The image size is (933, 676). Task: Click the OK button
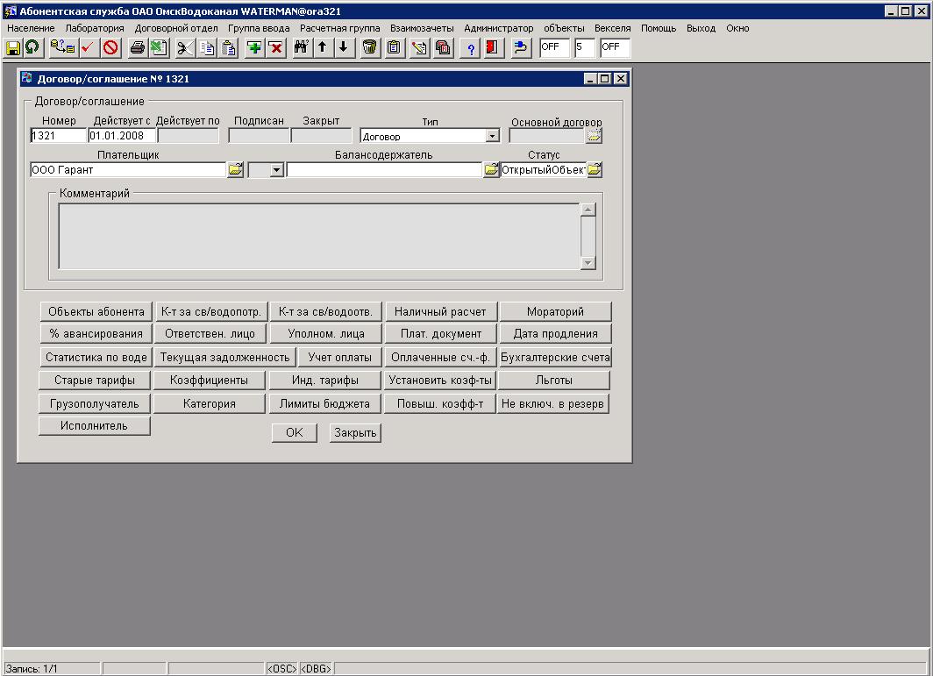294,432
